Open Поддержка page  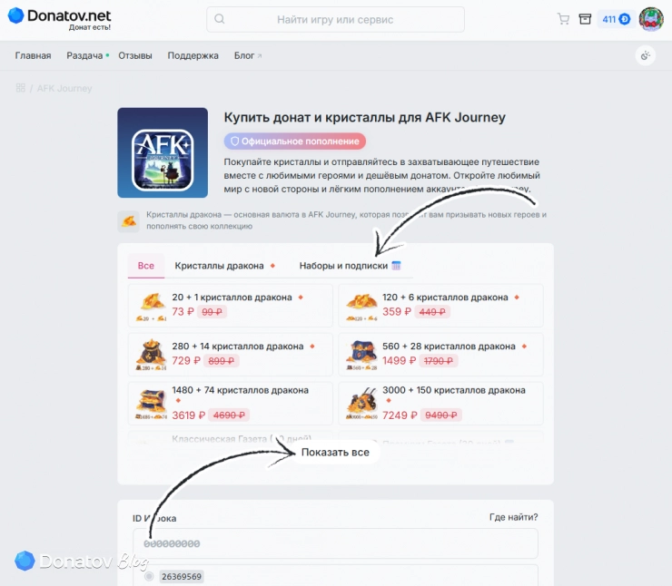(193, 55)
